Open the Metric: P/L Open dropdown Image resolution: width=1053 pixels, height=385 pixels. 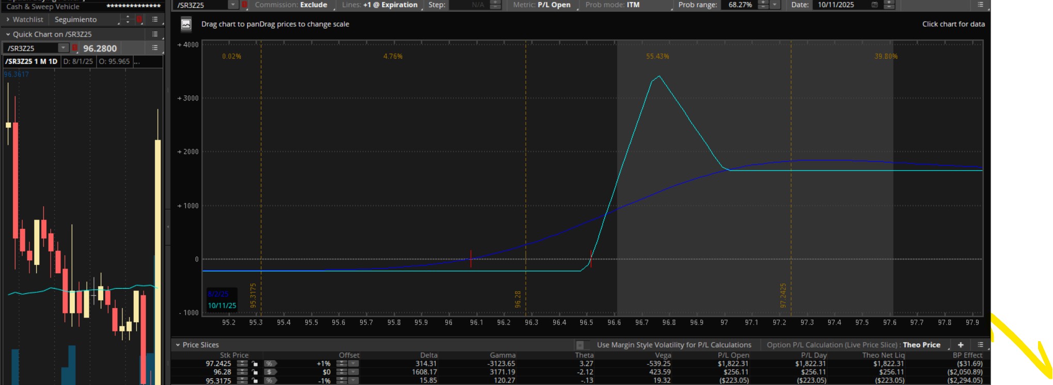(542, 5)
